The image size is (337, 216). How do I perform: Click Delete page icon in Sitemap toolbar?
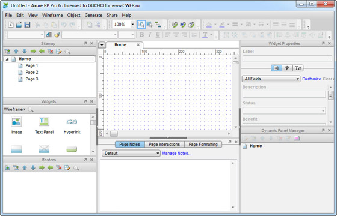(x=51, y=52)
